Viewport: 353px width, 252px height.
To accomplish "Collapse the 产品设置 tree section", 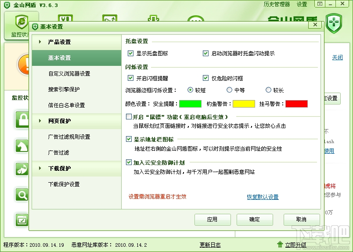I will click(40, 42).
